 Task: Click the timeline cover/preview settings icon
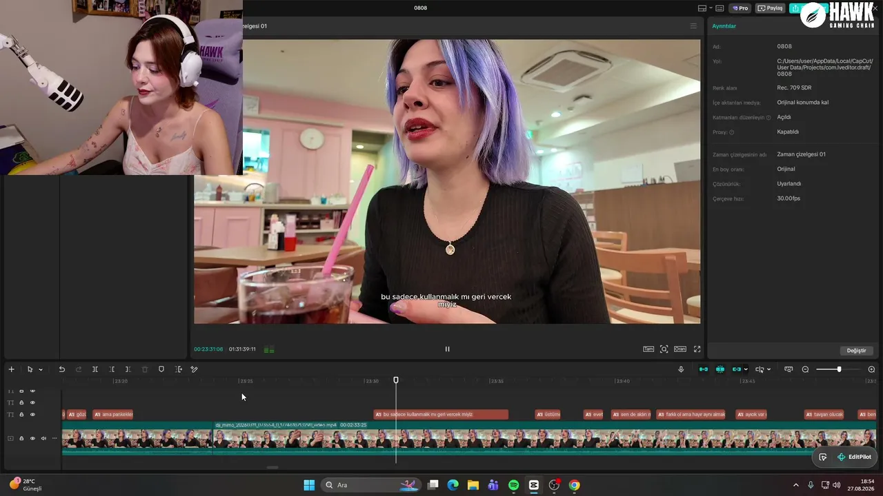(x=788, y=369)
